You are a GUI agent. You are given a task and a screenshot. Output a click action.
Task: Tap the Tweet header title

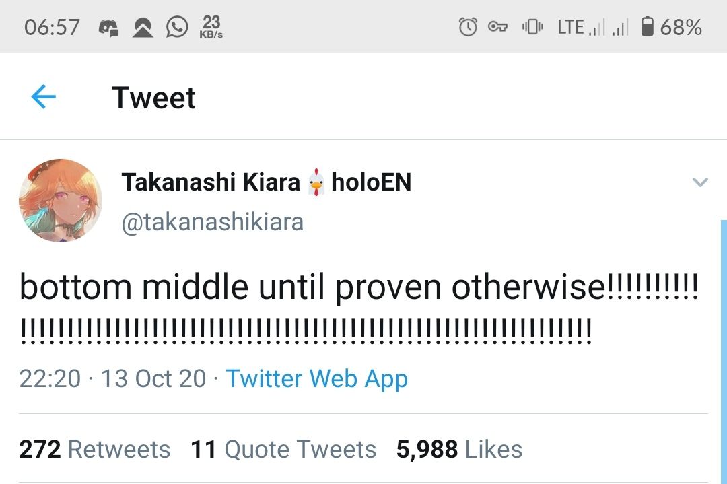153,98
